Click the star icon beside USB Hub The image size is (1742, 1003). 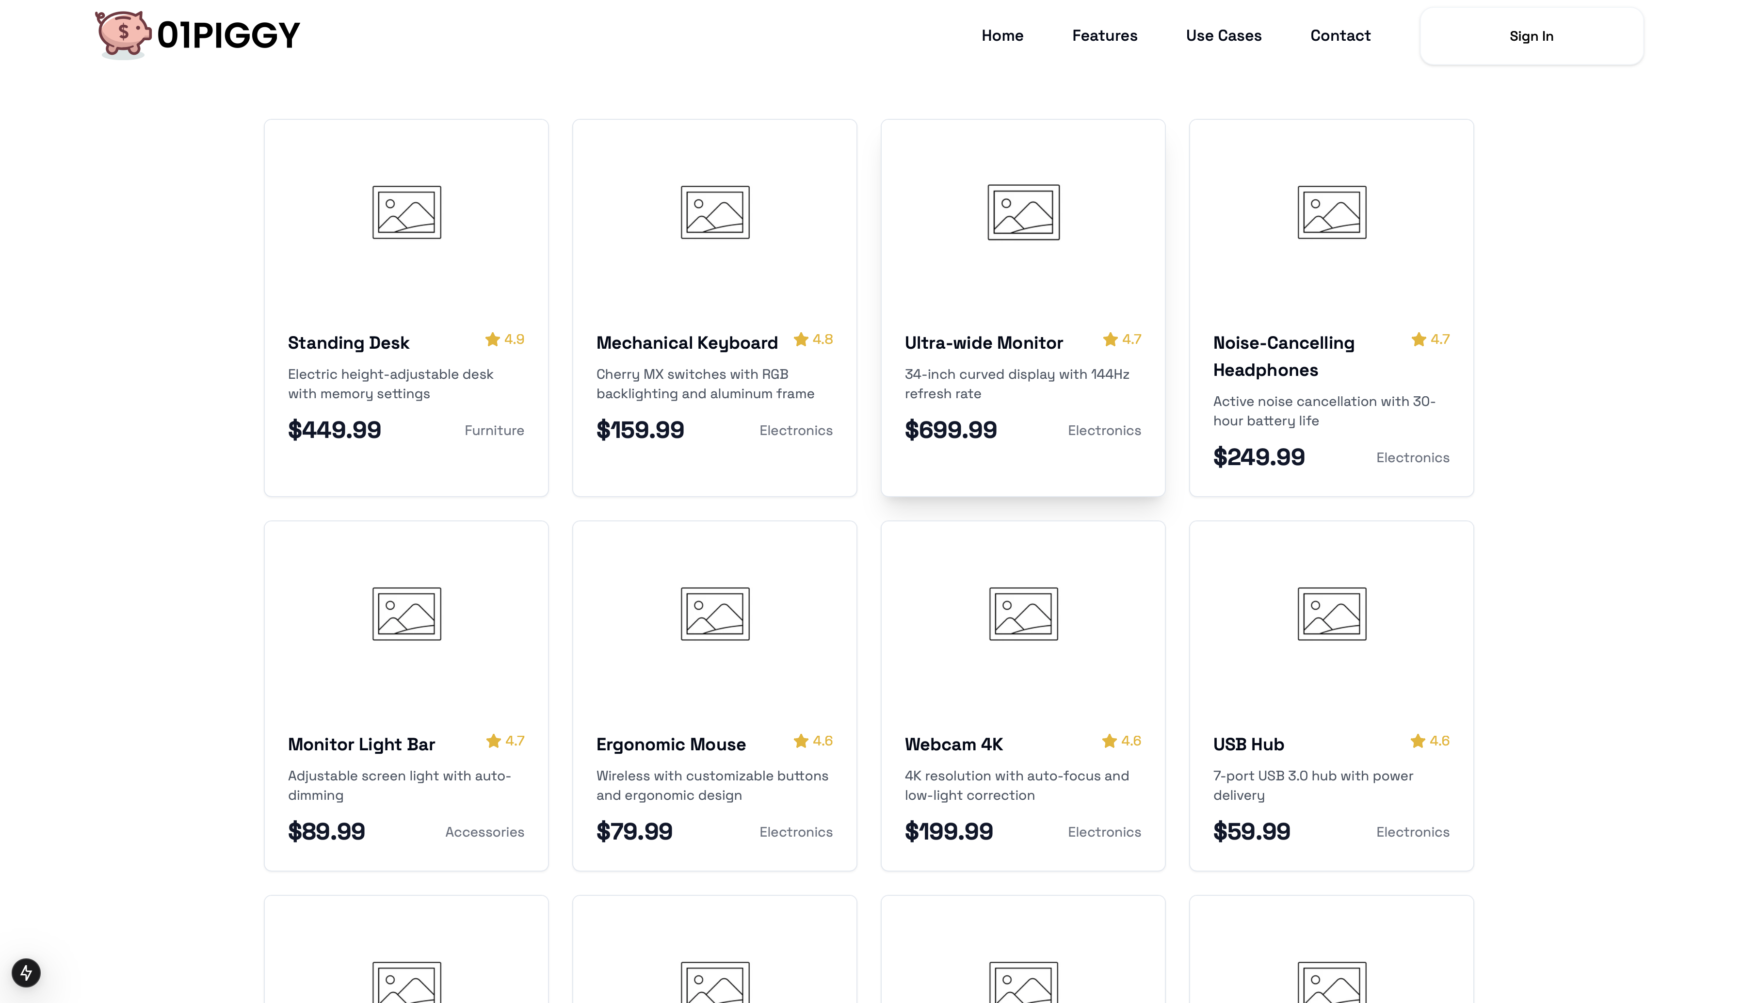tap(1417, 741)
